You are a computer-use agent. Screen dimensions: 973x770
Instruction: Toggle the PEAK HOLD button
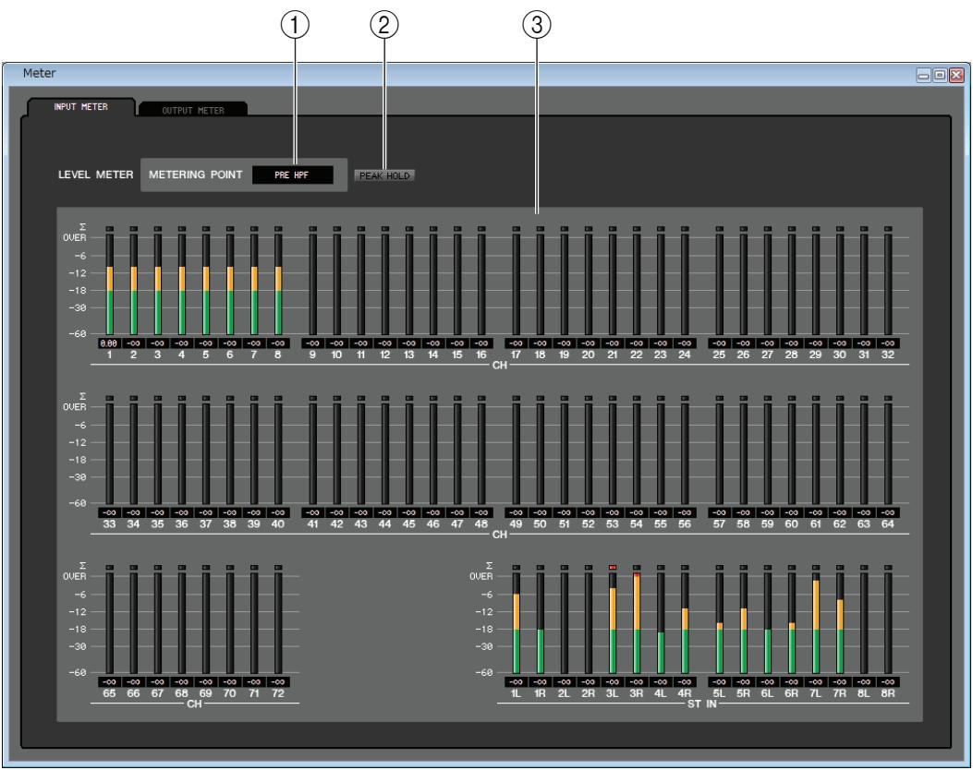click(384, 175)
